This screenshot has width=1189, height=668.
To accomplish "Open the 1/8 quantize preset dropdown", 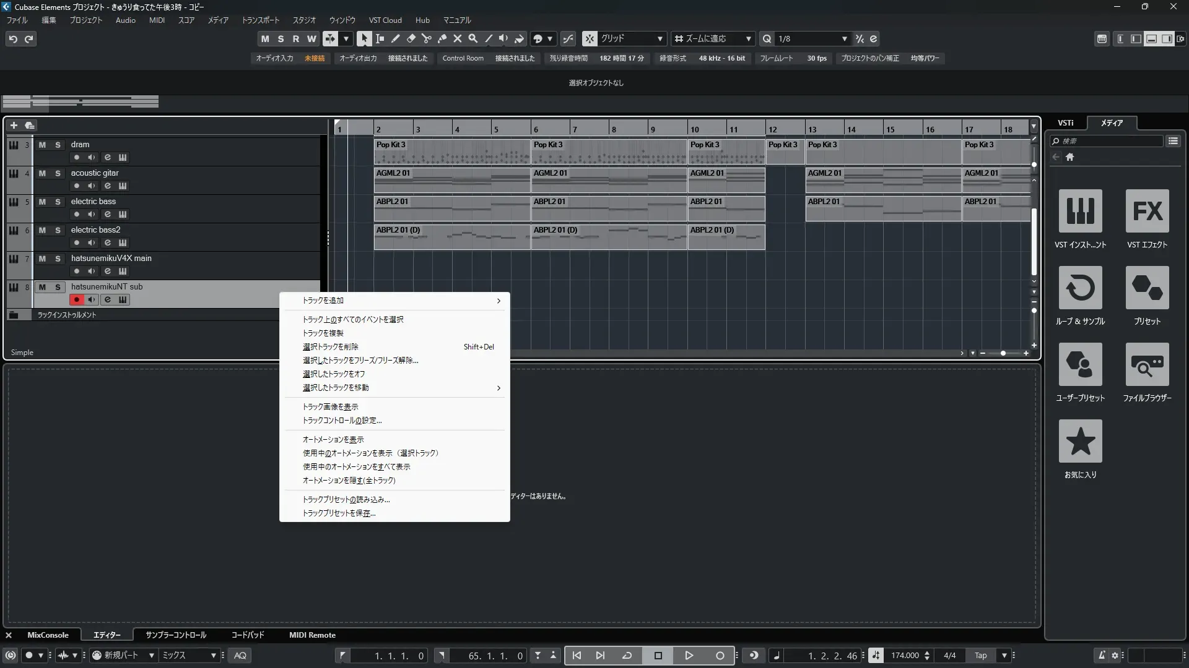I will 844,38.
